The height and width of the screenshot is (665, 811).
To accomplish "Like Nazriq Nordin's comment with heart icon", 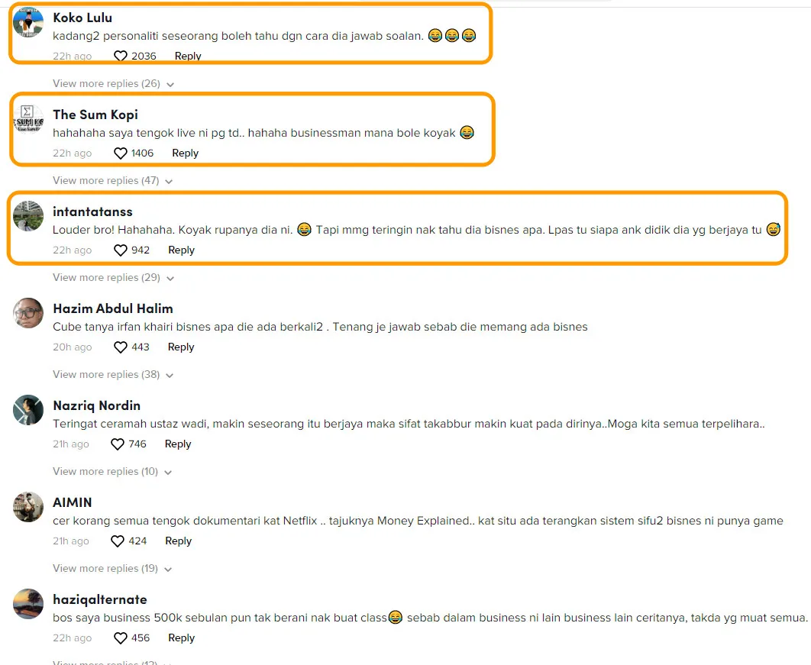I will pyautogui.click(x=118, y=444).
